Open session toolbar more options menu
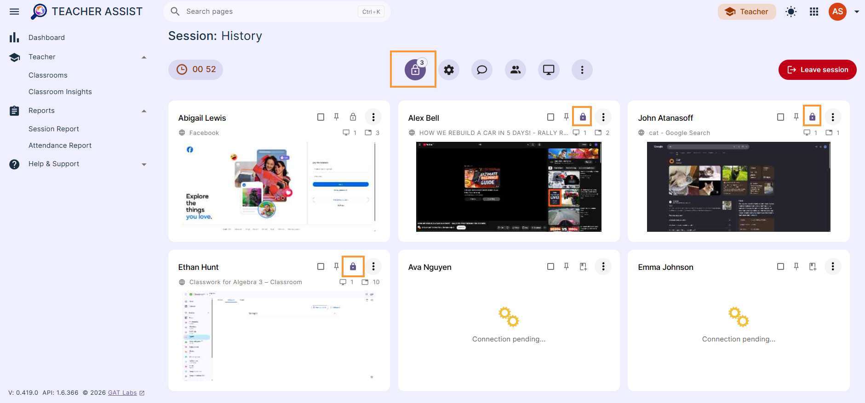Screen dimensions: 865x403 pyautogui.click(x=582, y=70)
